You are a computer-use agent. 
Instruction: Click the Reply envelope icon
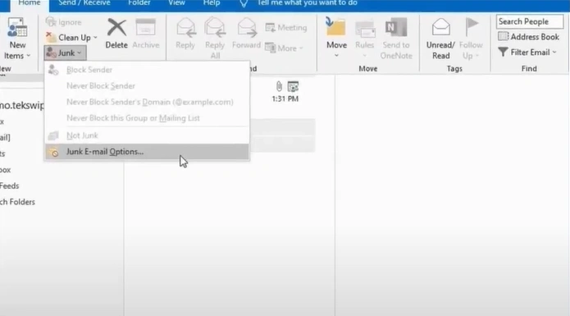coord(185,28)
